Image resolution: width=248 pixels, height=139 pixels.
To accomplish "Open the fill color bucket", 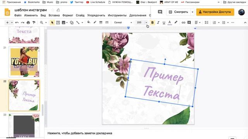I will tap(89, 22).
